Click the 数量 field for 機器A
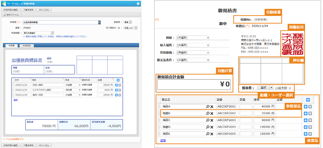323x148 pixels. click(245, 107)
